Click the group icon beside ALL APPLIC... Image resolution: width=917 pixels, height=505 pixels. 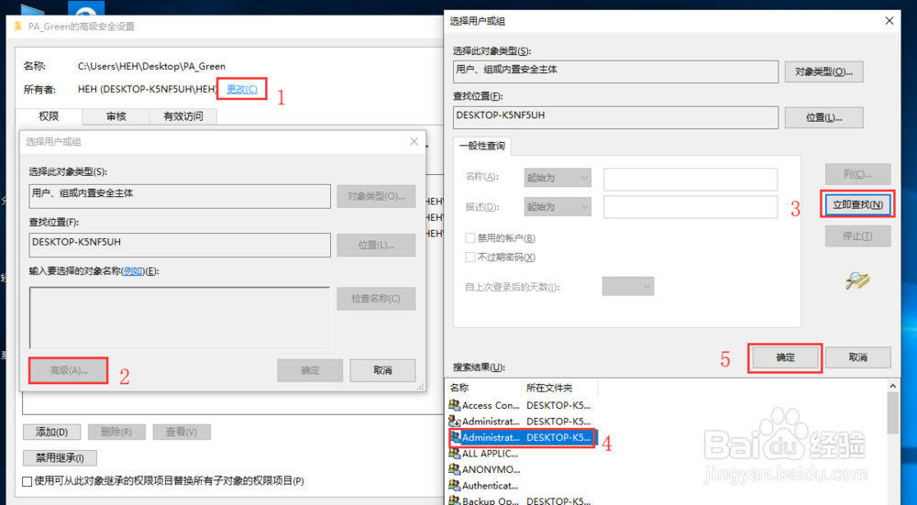tap(455, 453)
